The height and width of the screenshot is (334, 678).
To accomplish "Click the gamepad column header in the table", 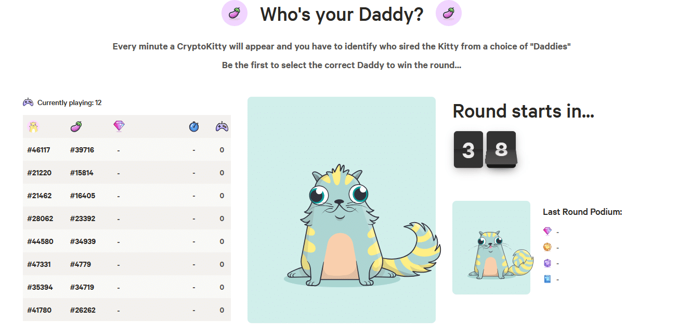I will tap(222, 126).
